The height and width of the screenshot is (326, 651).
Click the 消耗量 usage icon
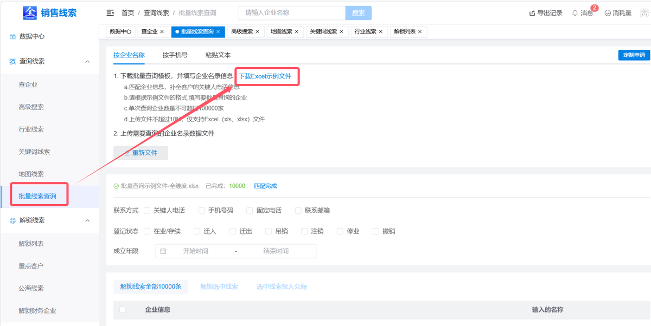pyautogui.click(x=608, y=13)
